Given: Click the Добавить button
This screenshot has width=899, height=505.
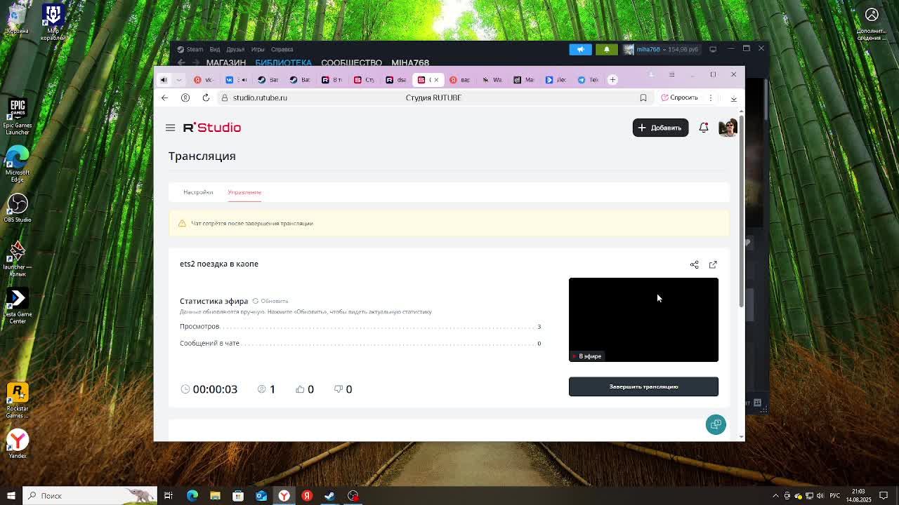Looking at the screenshot, I should pos(660,128).
